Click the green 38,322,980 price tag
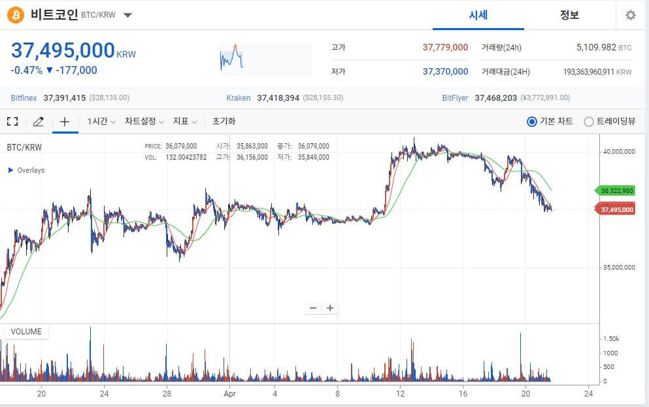649x407 pixels. (614, 190)
